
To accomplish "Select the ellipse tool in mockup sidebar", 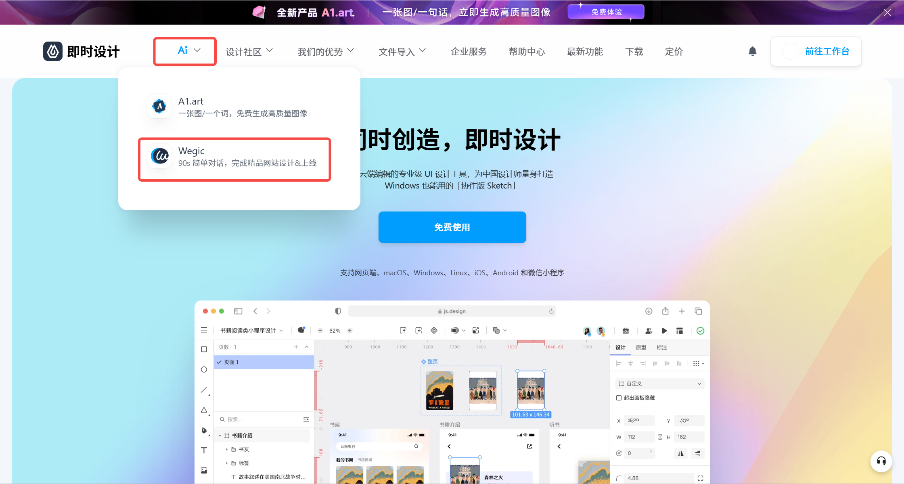I will point(204,369).
